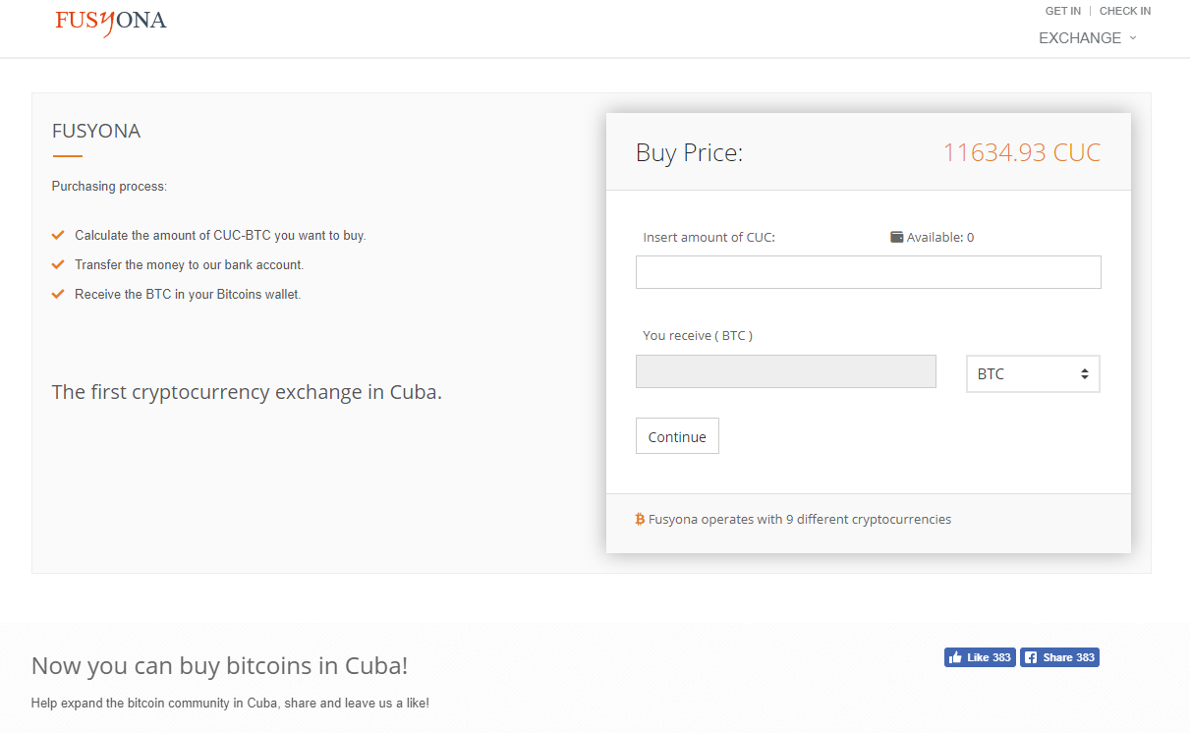This screenshot has width=1190, height=733.
Task: Click 'The first cryptocurrency exchange in Cuba' text
Action: click(x=247, y=392)
